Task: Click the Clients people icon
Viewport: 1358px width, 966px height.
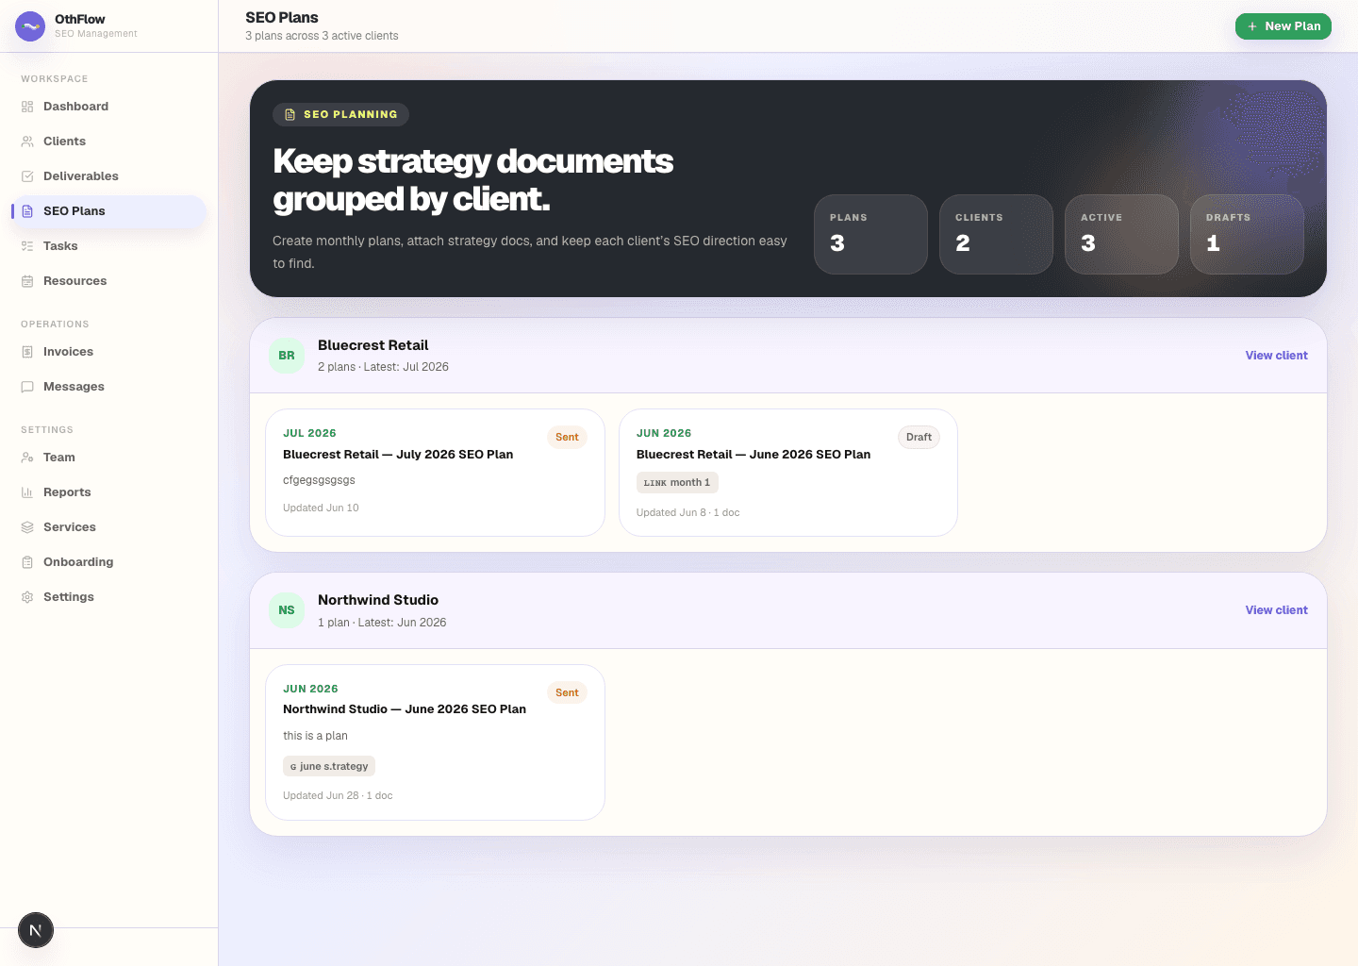Action: click(x=27, y=142)
